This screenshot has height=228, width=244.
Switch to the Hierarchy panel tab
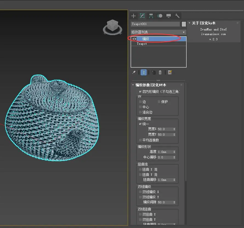tap(151, 16)
